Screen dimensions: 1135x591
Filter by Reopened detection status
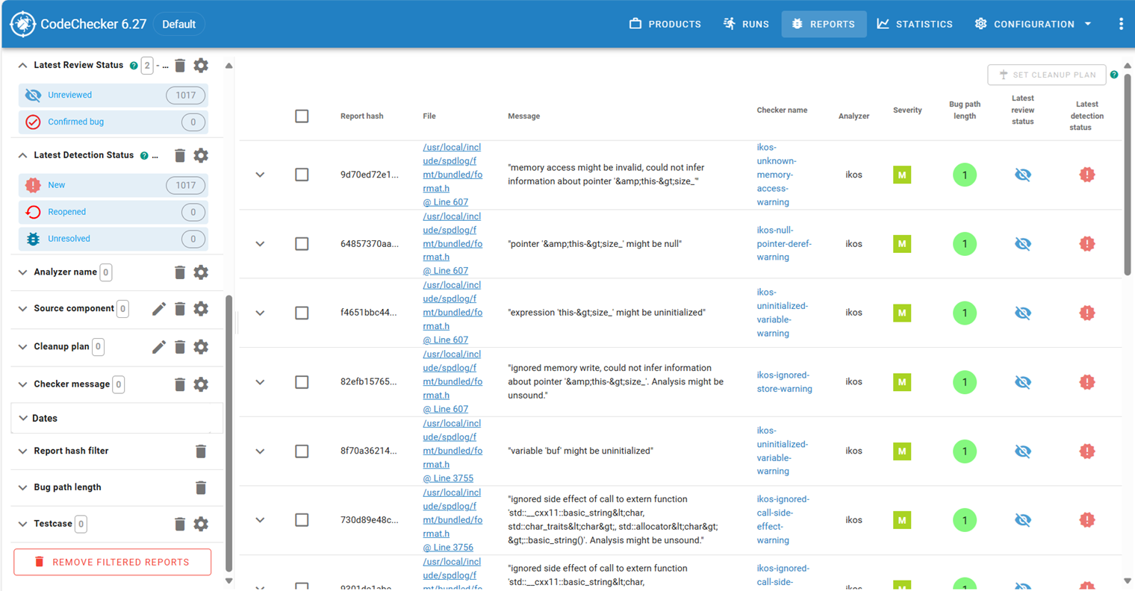point(113,212)
